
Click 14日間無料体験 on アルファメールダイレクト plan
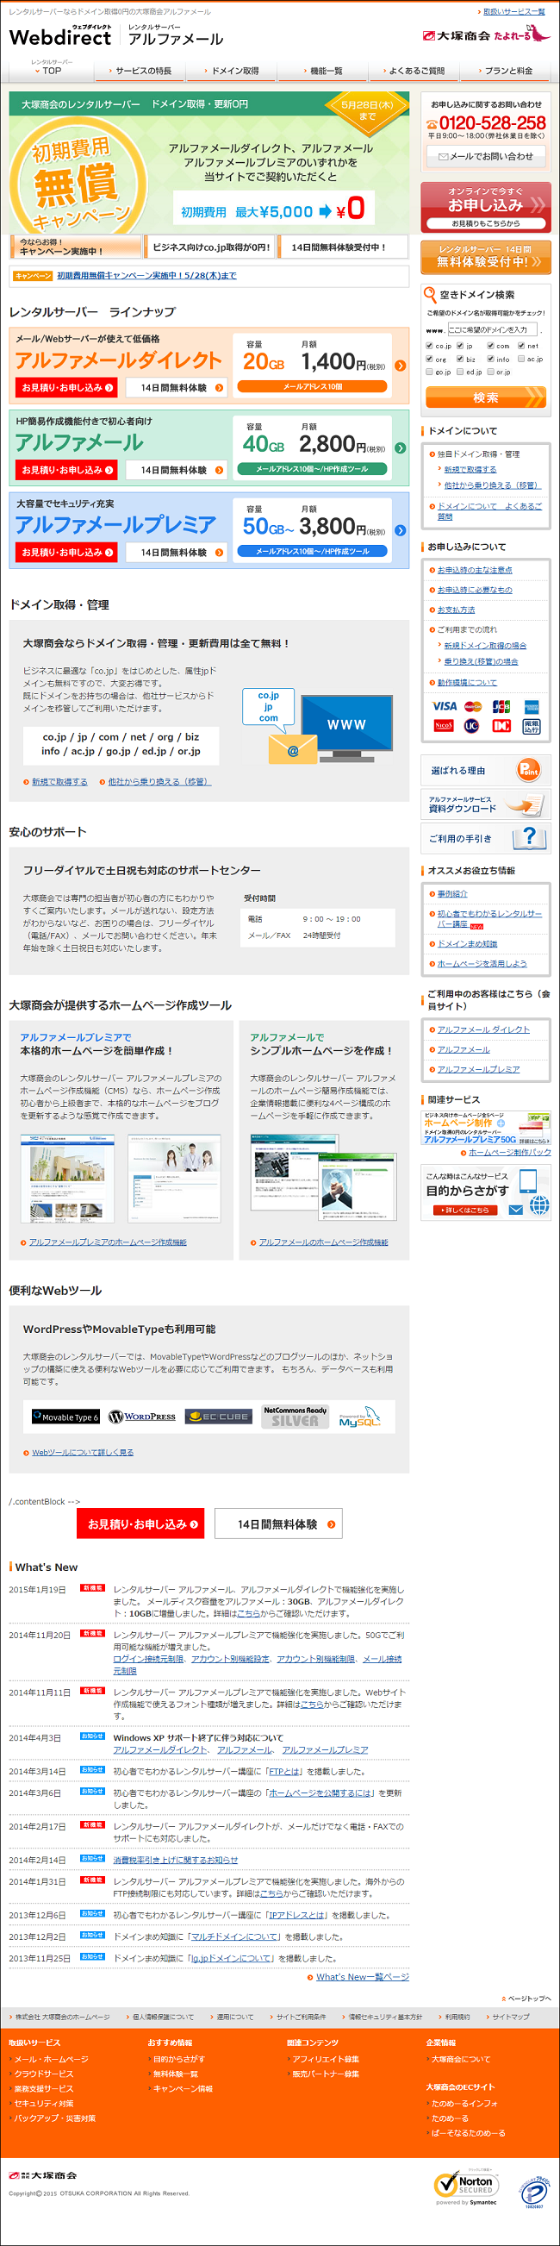(x=177, y=388)
